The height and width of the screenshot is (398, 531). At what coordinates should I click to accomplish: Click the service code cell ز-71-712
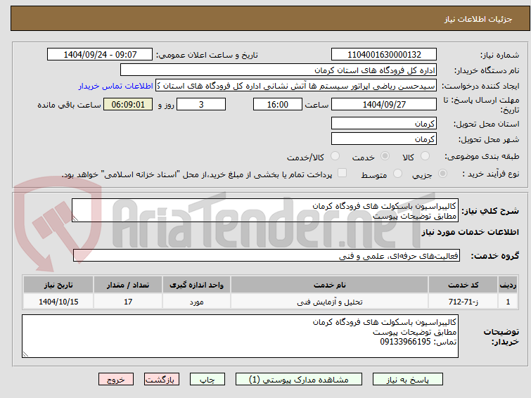(x=463, y=302)
